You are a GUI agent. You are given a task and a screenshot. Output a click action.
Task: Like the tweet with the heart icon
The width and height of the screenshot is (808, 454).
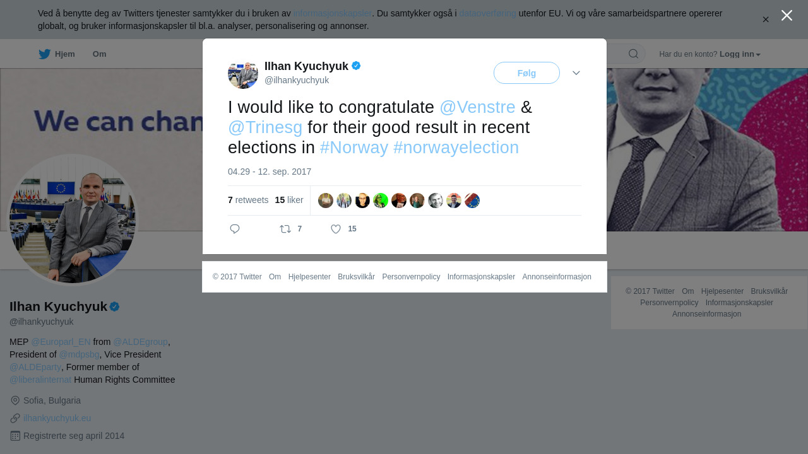(336, 229)
